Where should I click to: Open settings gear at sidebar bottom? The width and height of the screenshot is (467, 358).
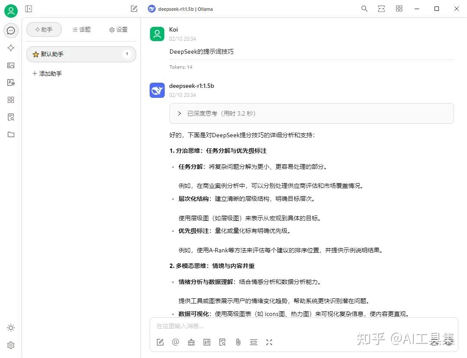pyautogui.click(x=11, y=345)
